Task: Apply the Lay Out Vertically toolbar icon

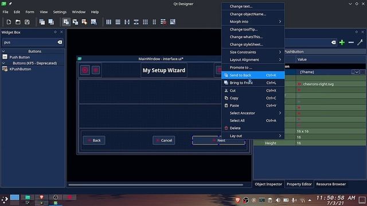Action: [118, 22]
